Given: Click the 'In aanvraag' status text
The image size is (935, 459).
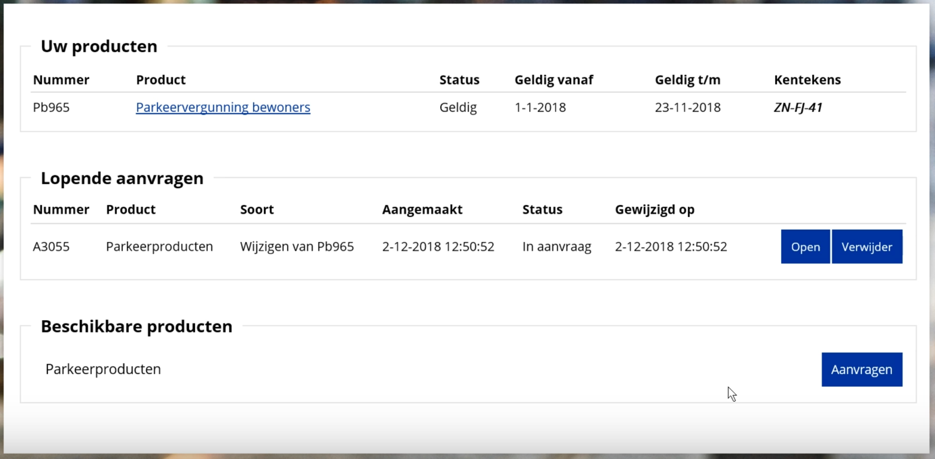Looking at the screenshot, I should tap(556, 247).
